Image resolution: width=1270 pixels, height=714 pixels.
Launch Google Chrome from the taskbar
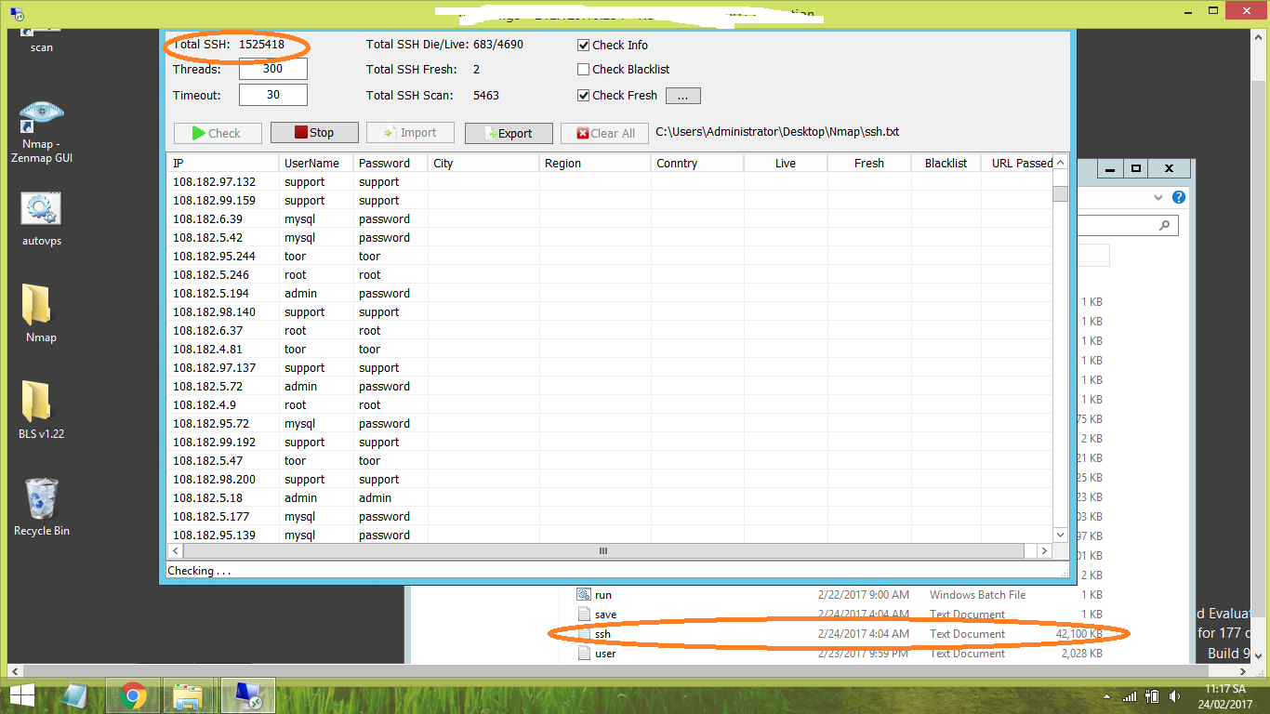pyautogui.click(x=133, y=695)
